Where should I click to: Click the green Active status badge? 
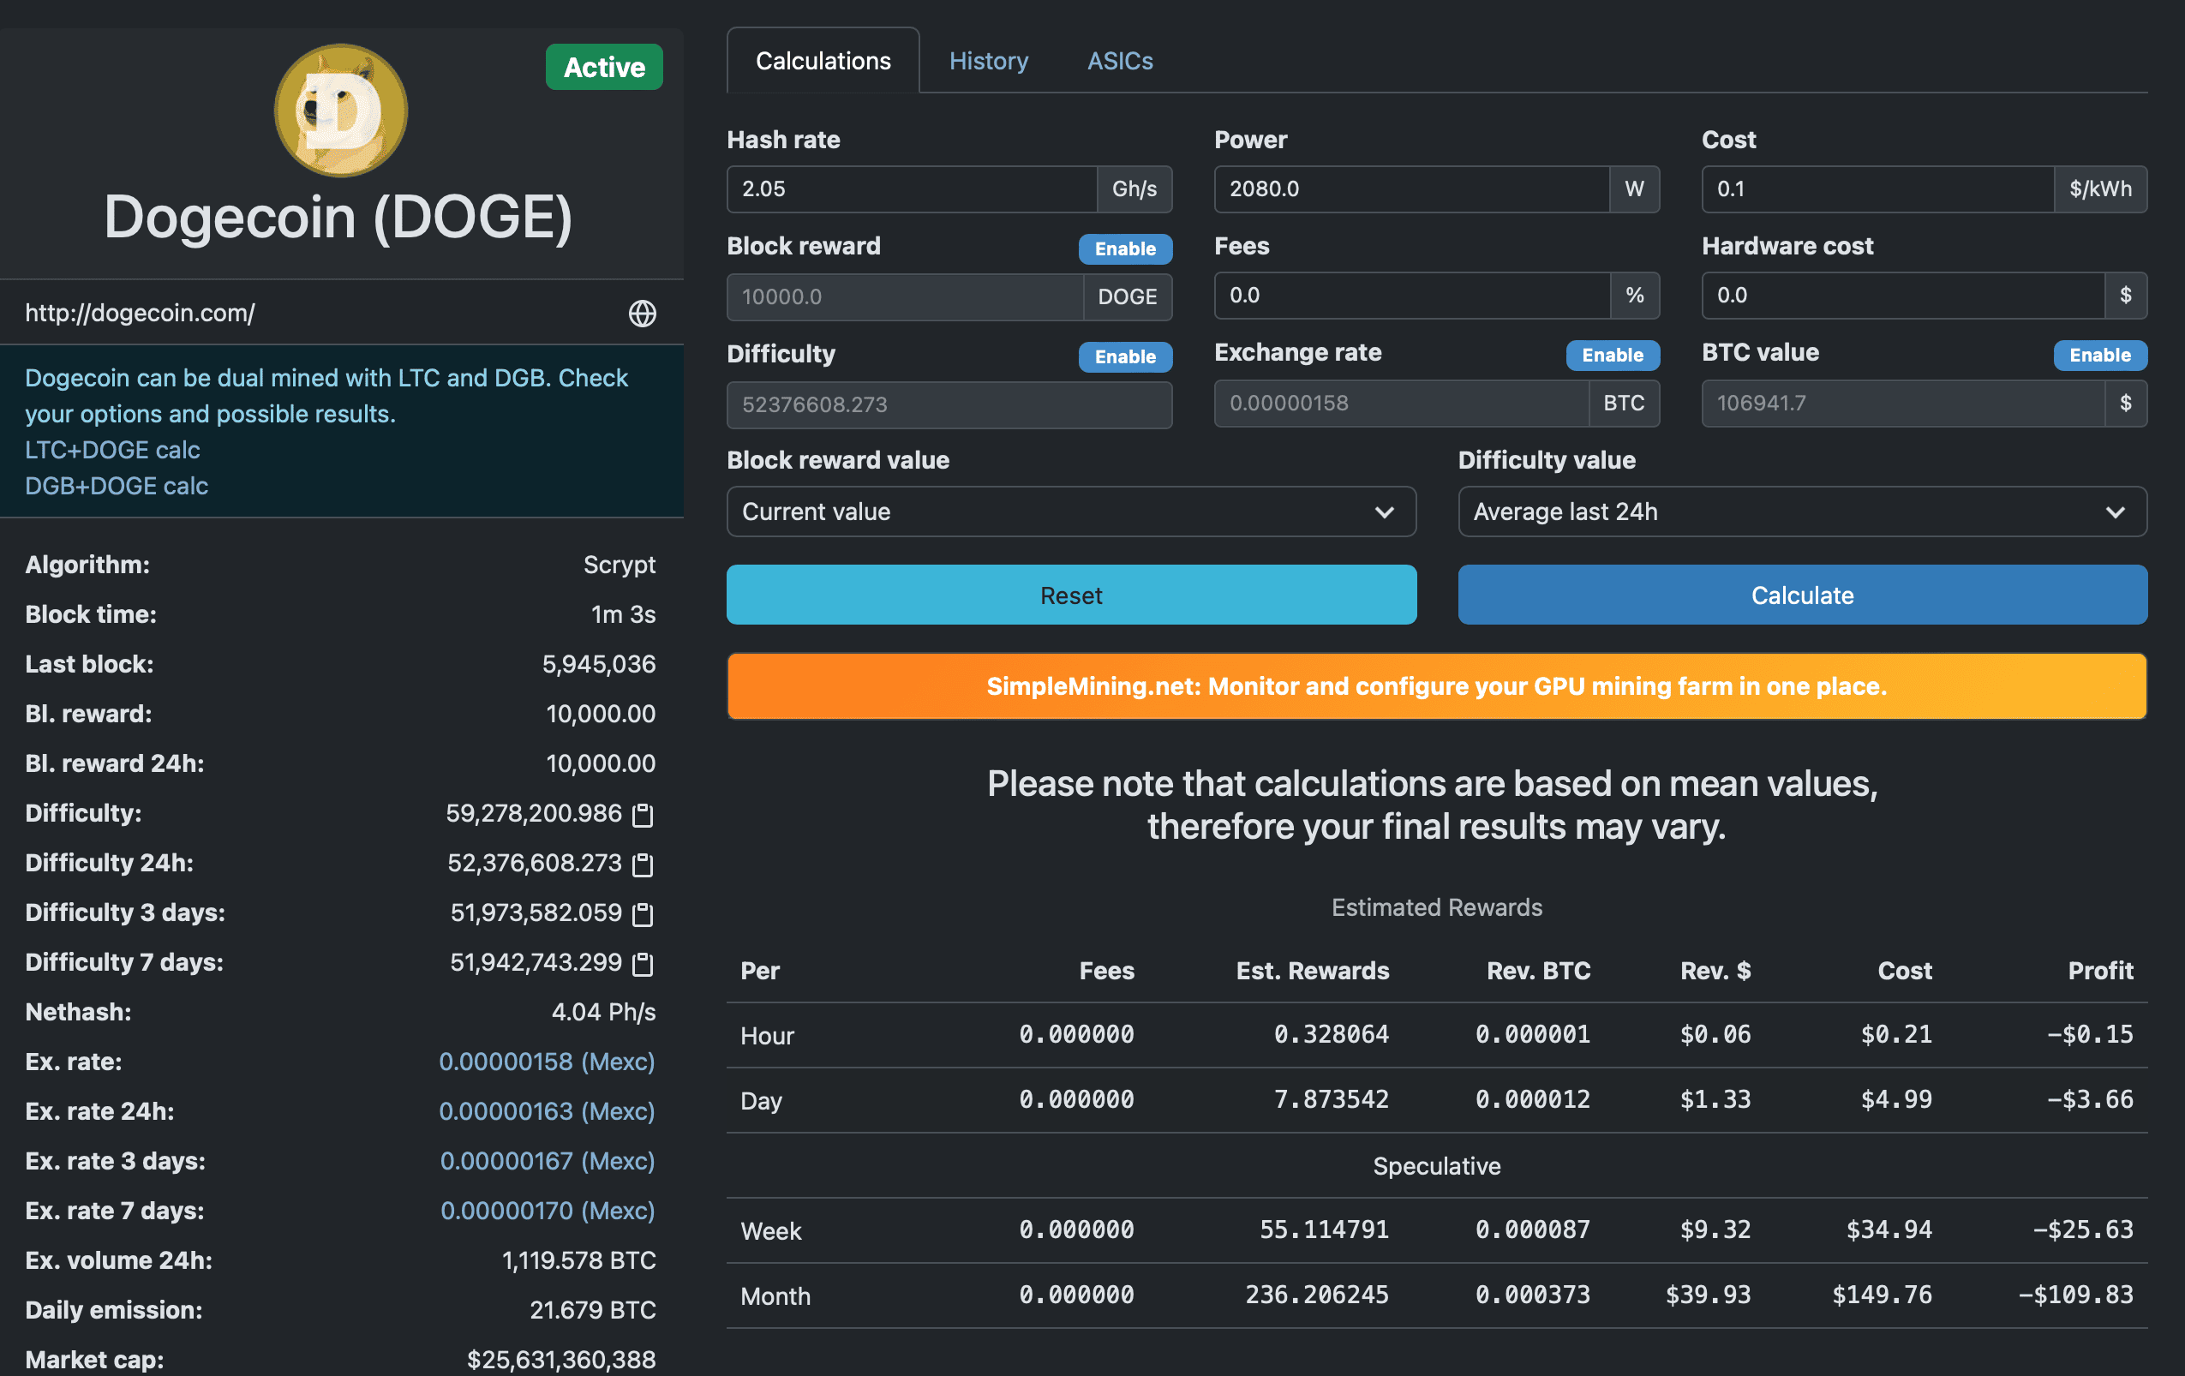pos(603,67)
